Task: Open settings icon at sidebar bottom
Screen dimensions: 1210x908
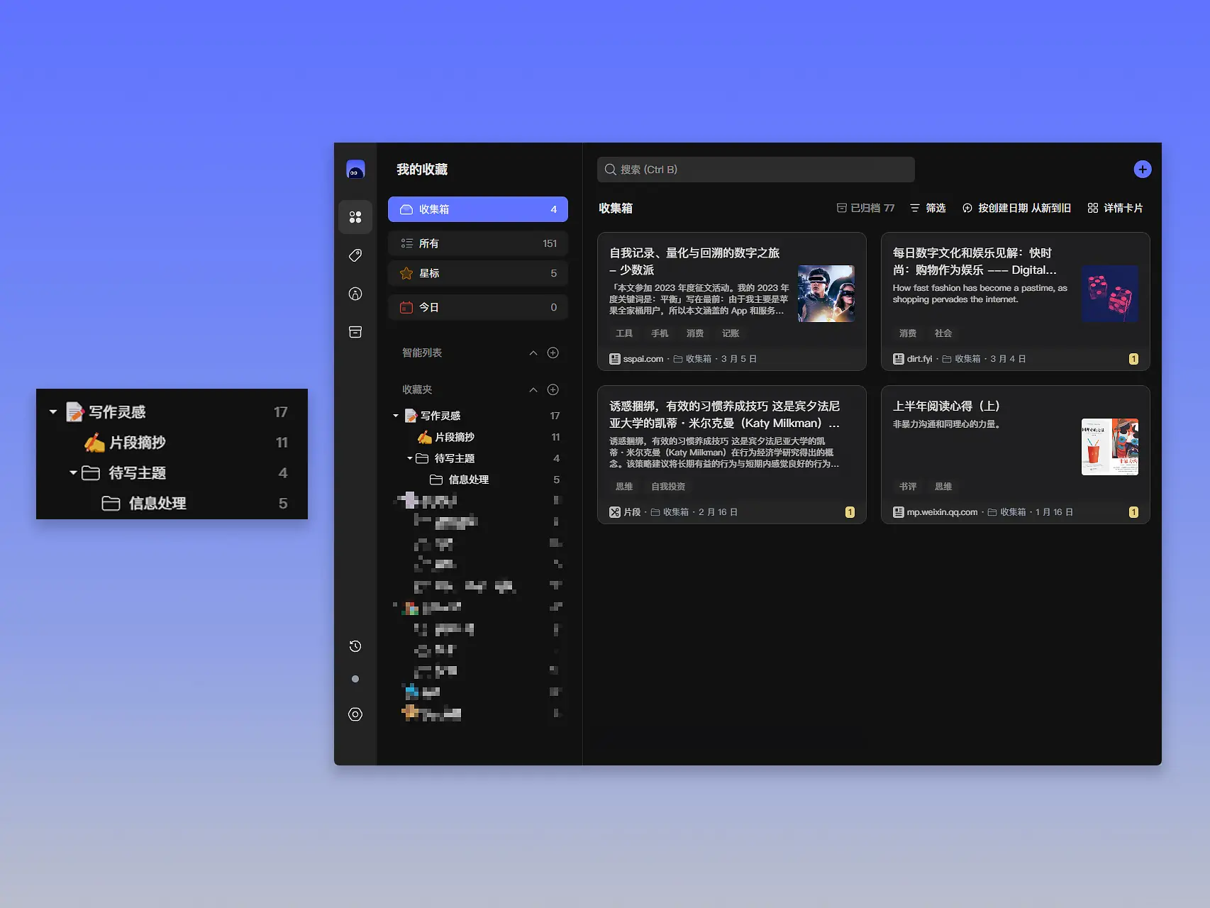Action: coord(355,714)
